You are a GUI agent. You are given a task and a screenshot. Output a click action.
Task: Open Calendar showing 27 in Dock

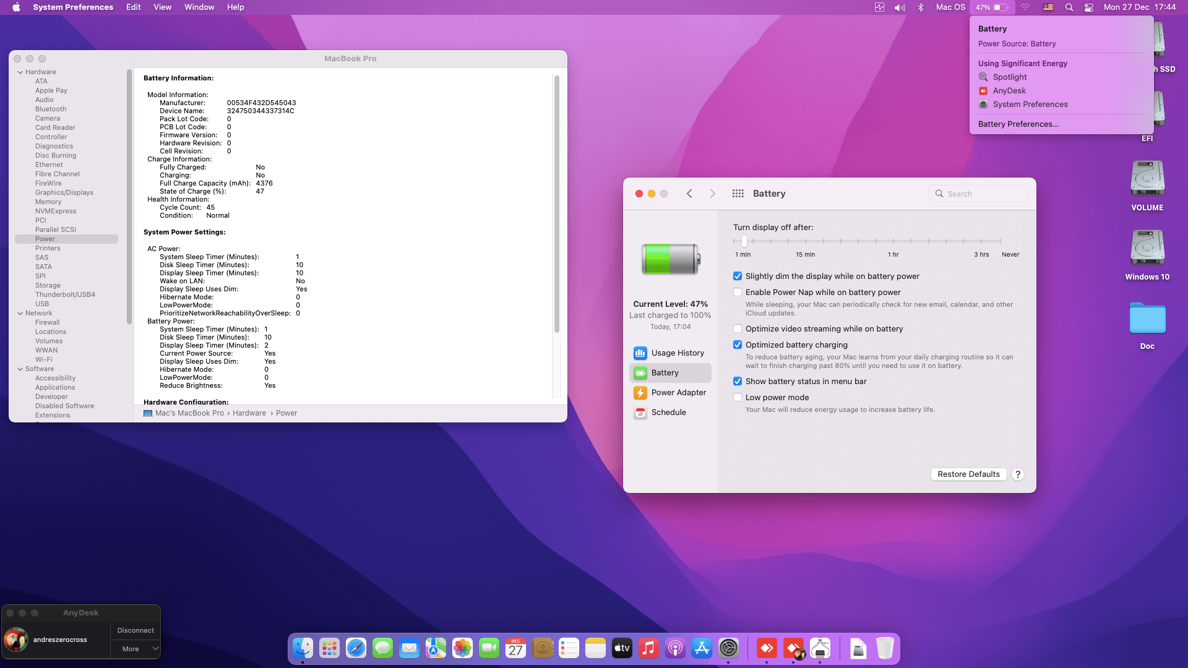click(x=515, y=648)
